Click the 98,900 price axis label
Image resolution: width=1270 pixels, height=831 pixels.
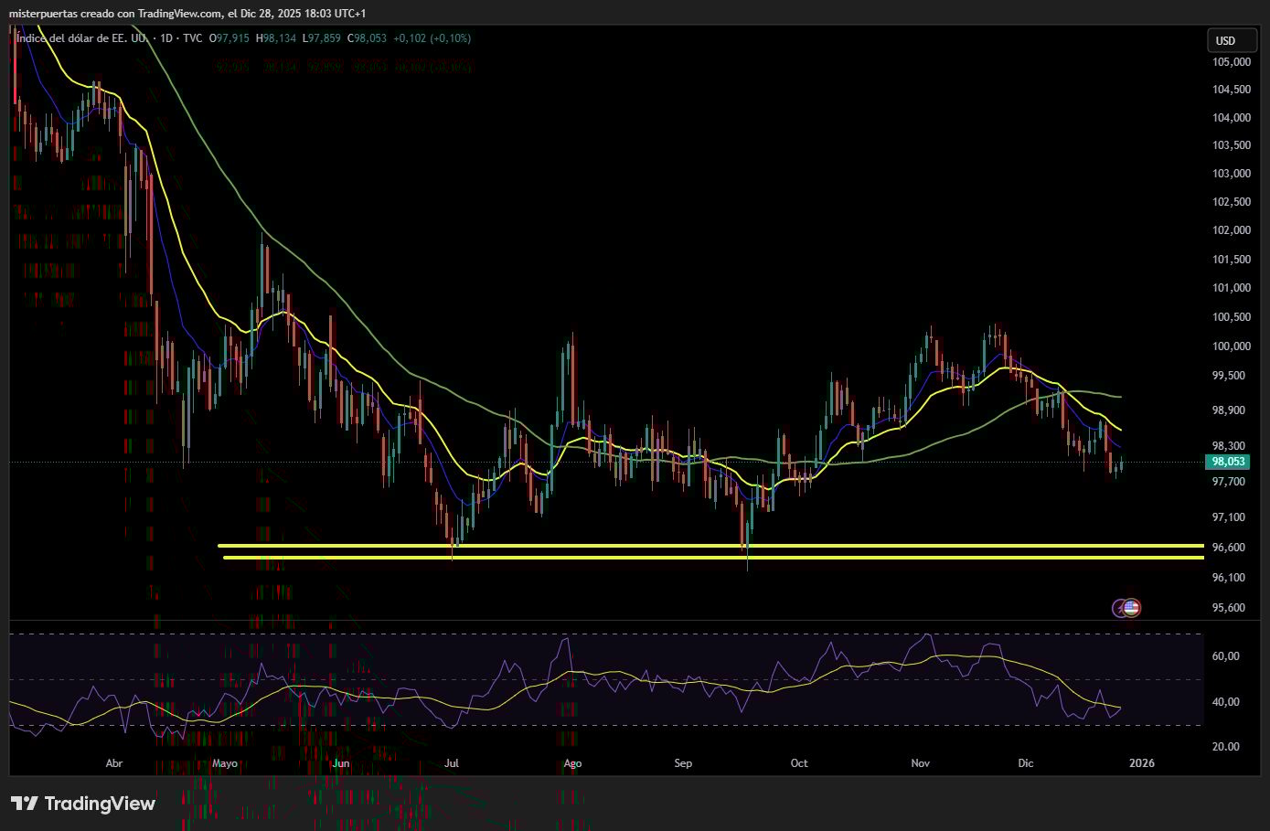[x=1230, y=410]
